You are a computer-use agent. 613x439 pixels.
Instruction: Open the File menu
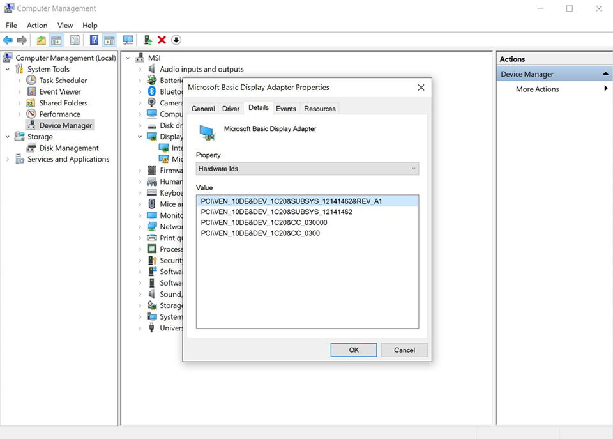[11, 26]
